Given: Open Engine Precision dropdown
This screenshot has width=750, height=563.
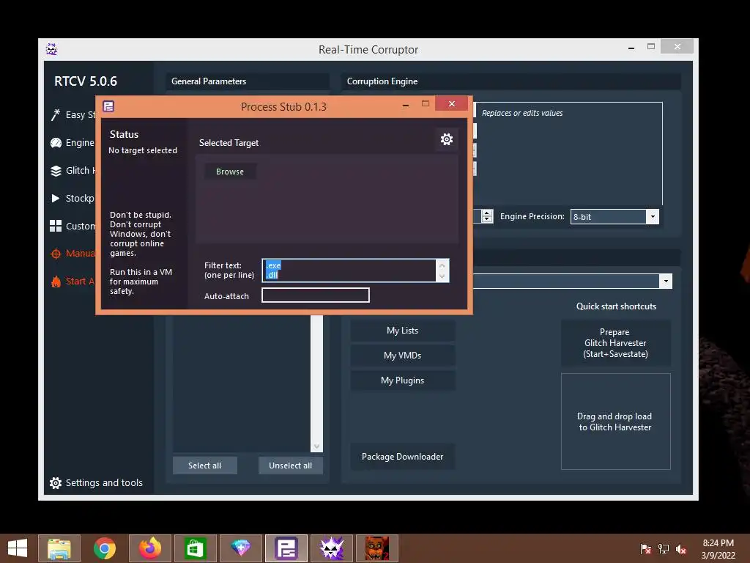Looking at the screenshot, I should [653, 216].
